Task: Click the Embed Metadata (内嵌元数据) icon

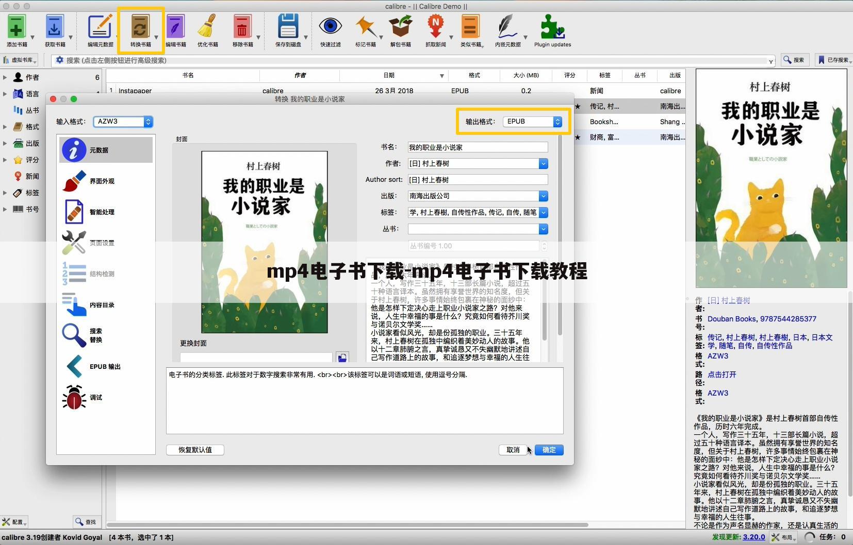Action: tap(507, 27)
